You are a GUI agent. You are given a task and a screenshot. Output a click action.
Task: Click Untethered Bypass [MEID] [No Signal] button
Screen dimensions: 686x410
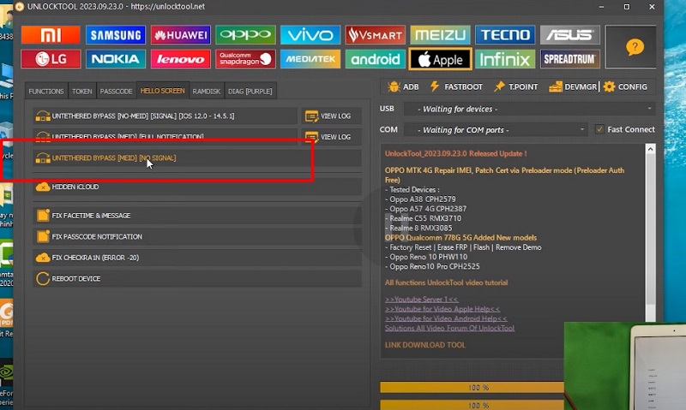113,158
